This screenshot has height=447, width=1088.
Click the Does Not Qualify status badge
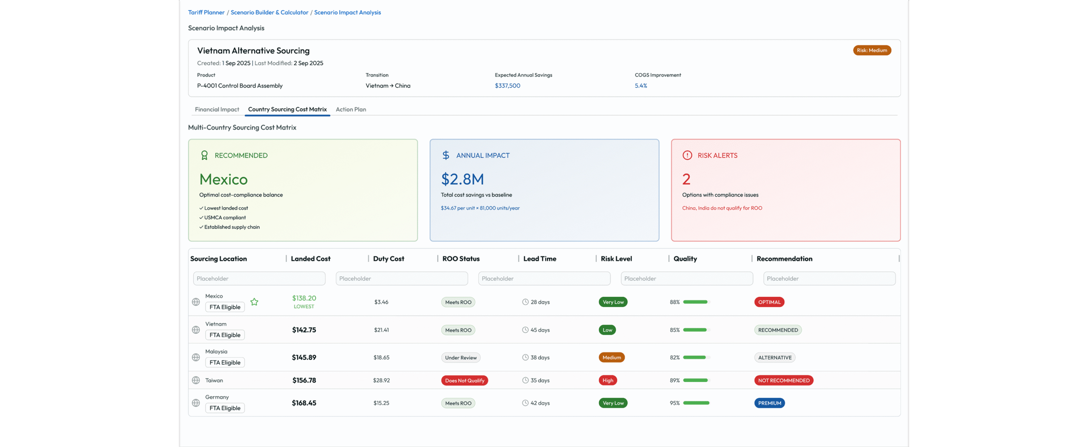click(465, 380)
